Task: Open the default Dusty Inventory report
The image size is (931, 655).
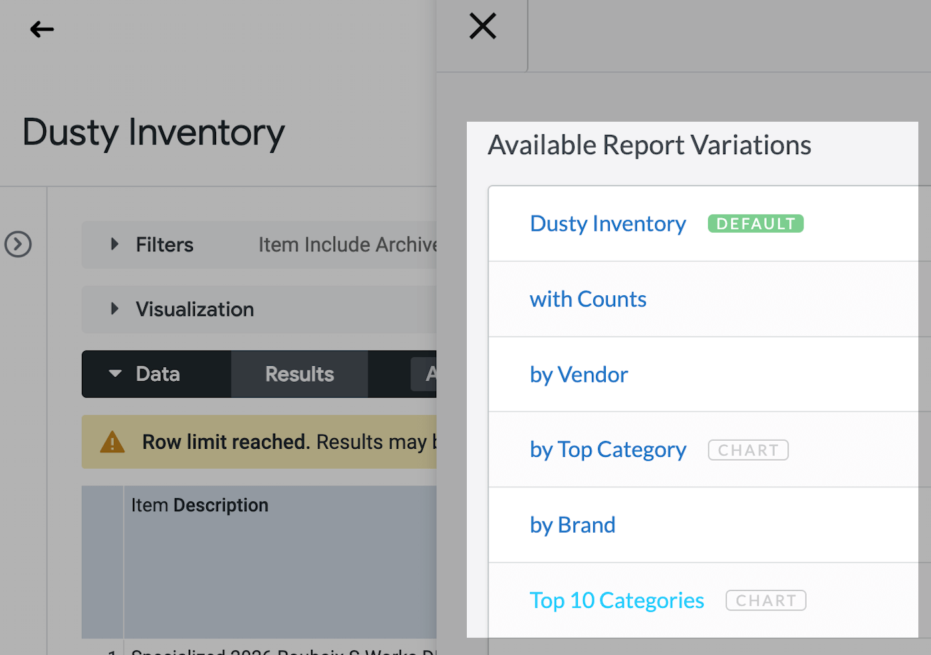Action: click(607, 223)
